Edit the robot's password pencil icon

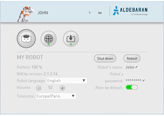click(x=144, y=80)
